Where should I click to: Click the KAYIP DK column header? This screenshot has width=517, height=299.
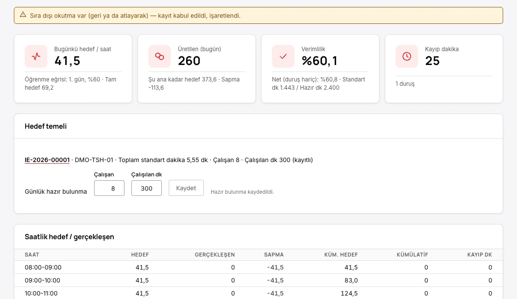point(479,254)
